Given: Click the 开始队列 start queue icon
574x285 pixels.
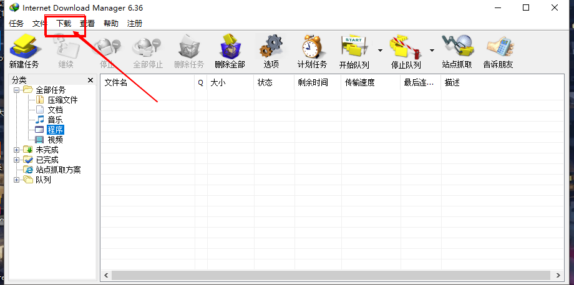Looking at the screenshot, I should [354, 51].
